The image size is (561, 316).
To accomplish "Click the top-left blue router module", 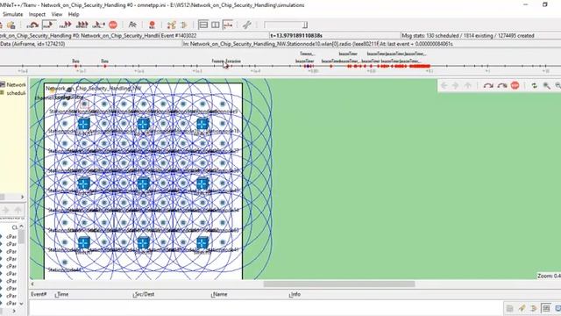I will (x=84, y=124).
